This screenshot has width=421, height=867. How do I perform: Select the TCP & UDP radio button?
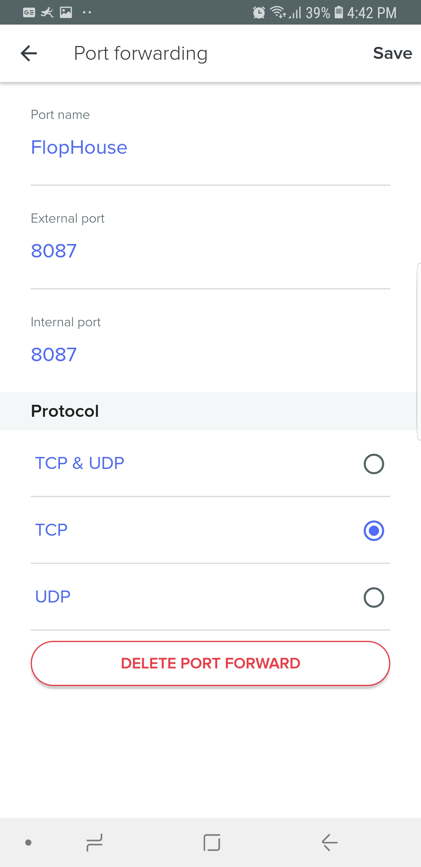point(374,464)
